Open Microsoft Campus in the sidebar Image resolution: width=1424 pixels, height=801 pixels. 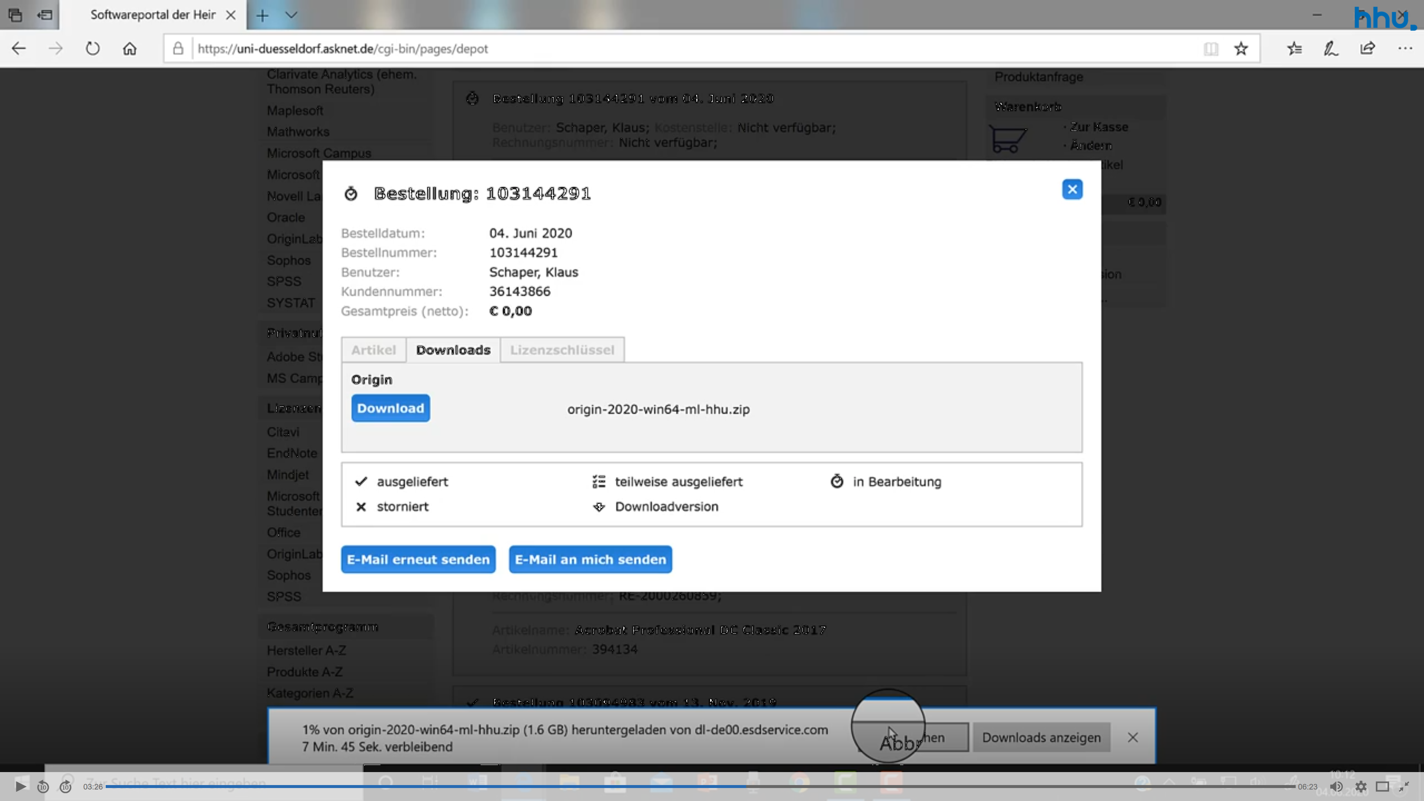pyautogui.click(x=319, y=153)
